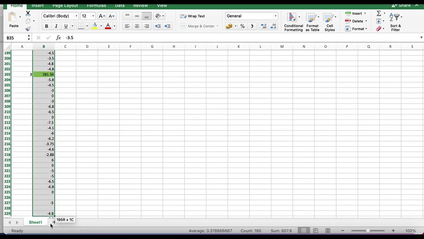Switch to the Formulas tab

pyautogui.click(x=96, y=5)
